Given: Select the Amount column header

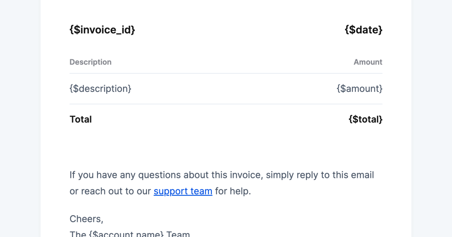Looking at the screenshot, I should click(x=368, y=62).
